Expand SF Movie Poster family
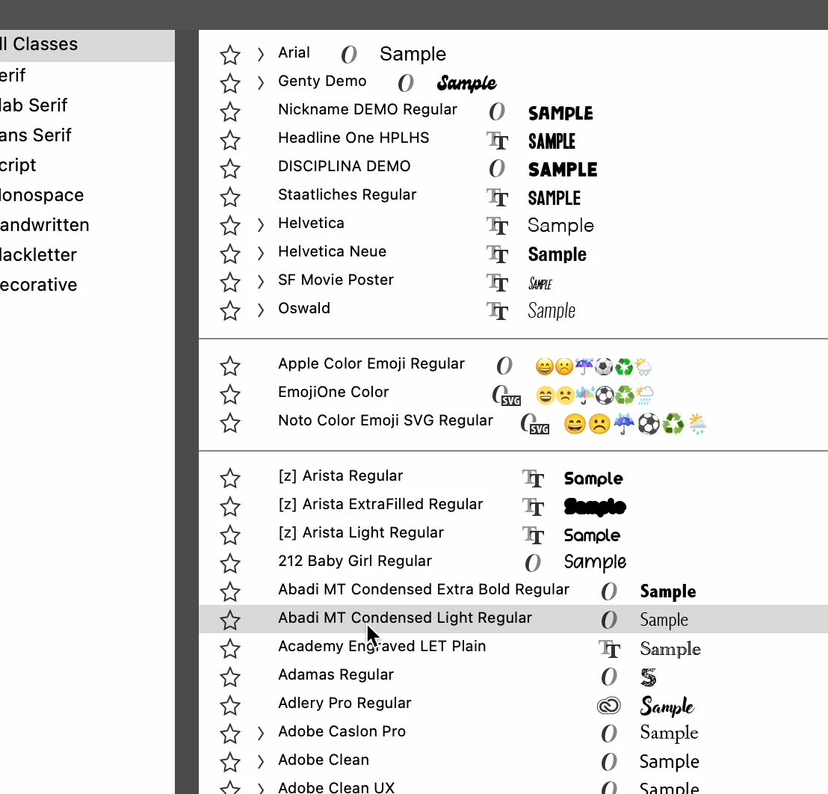 (x=260, y=282)
